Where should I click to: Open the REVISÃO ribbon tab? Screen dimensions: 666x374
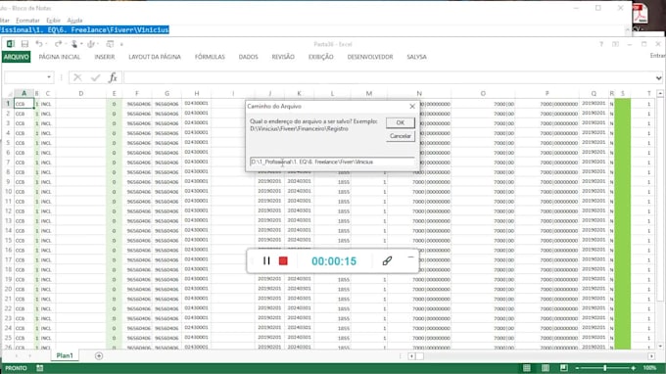283,57
